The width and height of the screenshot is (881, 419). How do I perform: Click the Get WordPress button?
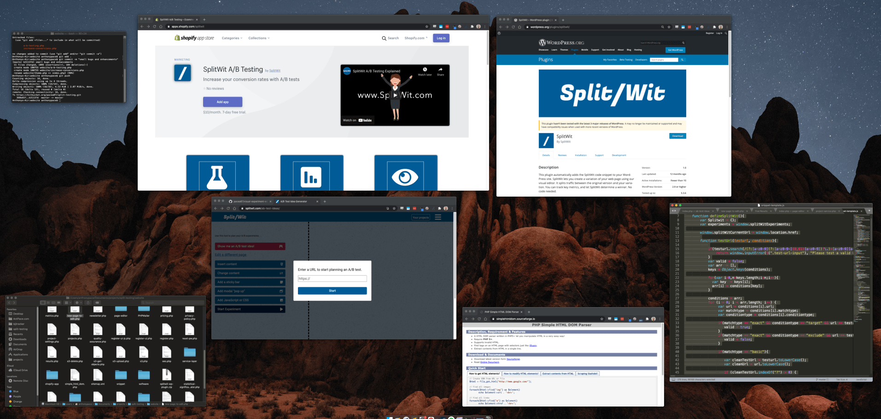[x=675, y=50]
